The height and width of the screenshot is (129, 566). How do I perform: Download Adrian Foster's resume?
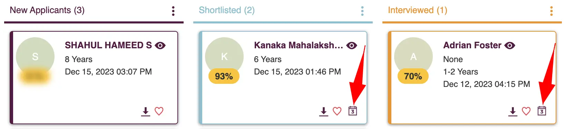pyautogui.click(x=513, y=111)
